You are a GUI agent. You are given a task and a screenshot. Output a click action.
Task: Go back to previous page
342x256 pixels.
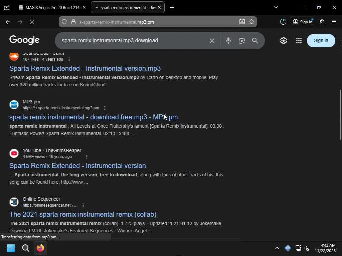(x=8, y=22)
